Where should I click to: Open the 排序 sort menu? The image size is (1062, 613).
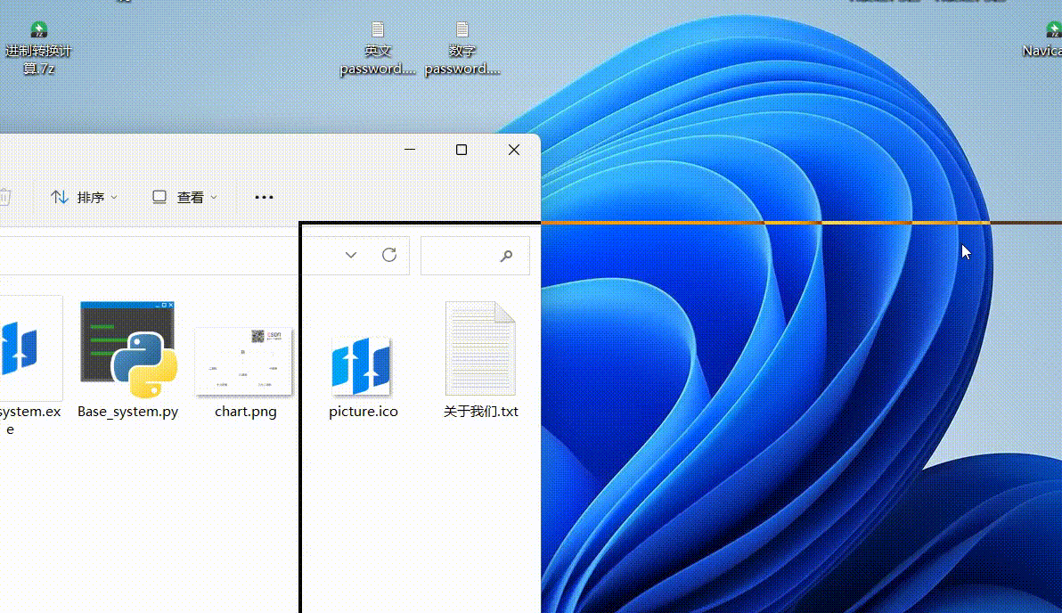(84, 197)
